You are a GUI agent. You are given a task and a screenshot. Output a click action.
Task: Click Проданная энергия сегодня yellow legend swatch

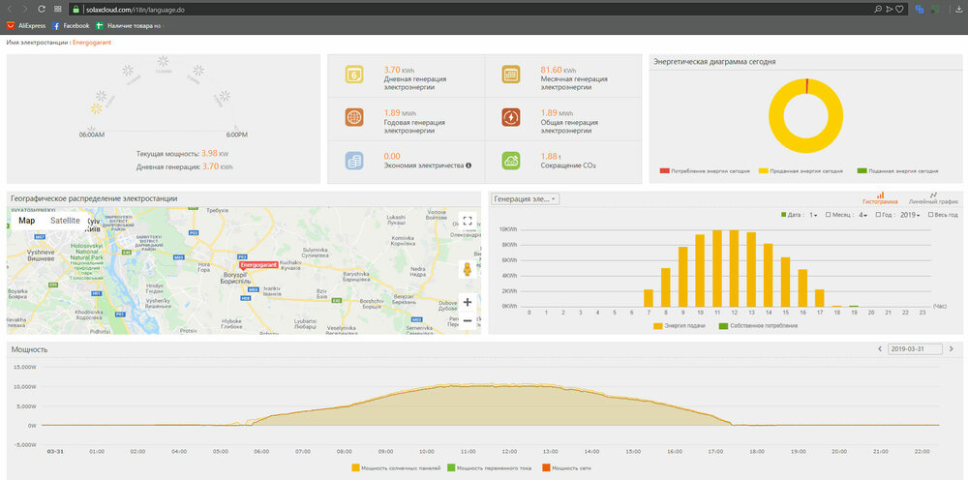[x=763, y=171]
